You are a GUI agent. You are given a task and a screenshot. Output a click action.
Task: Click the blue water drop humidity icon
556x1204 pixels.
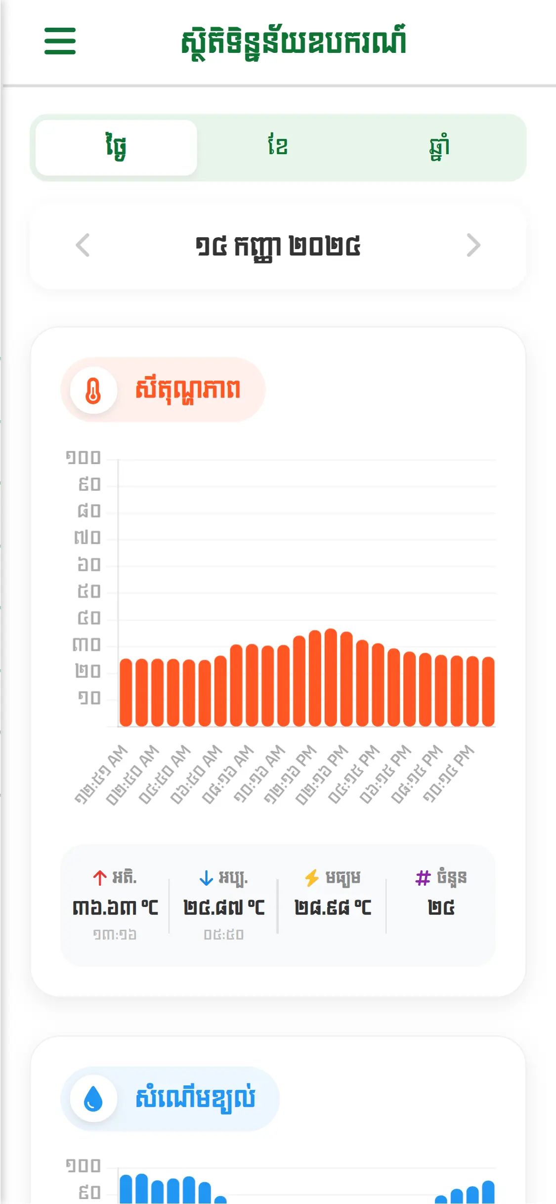pyautogui.click(x=93, y=1099)
